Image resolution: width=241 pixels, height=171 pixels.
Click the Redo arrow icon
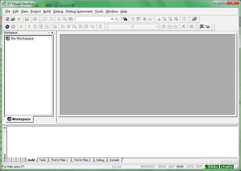(x=51, y=19)
